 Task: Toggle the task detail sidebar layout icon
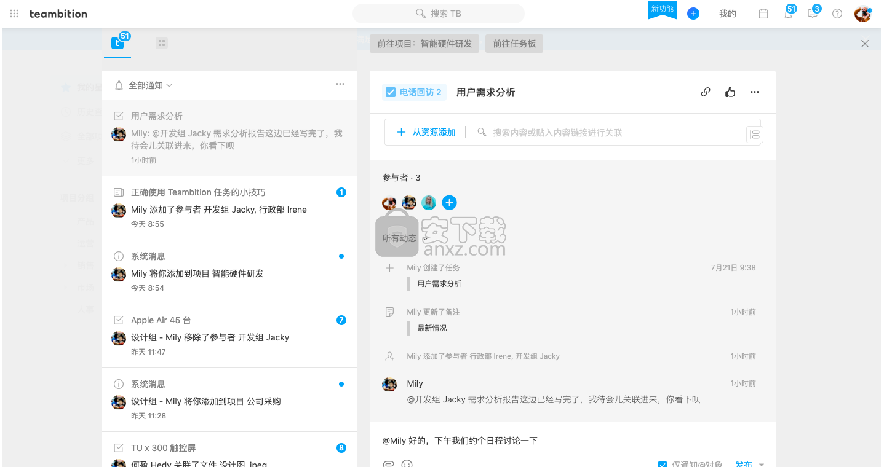755,135
